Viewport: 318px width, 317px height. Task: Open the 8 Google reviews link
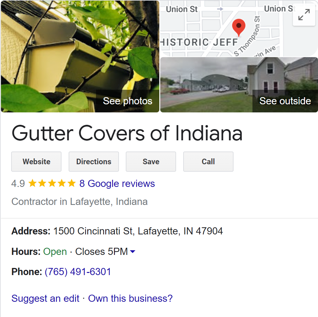(117, 183)
